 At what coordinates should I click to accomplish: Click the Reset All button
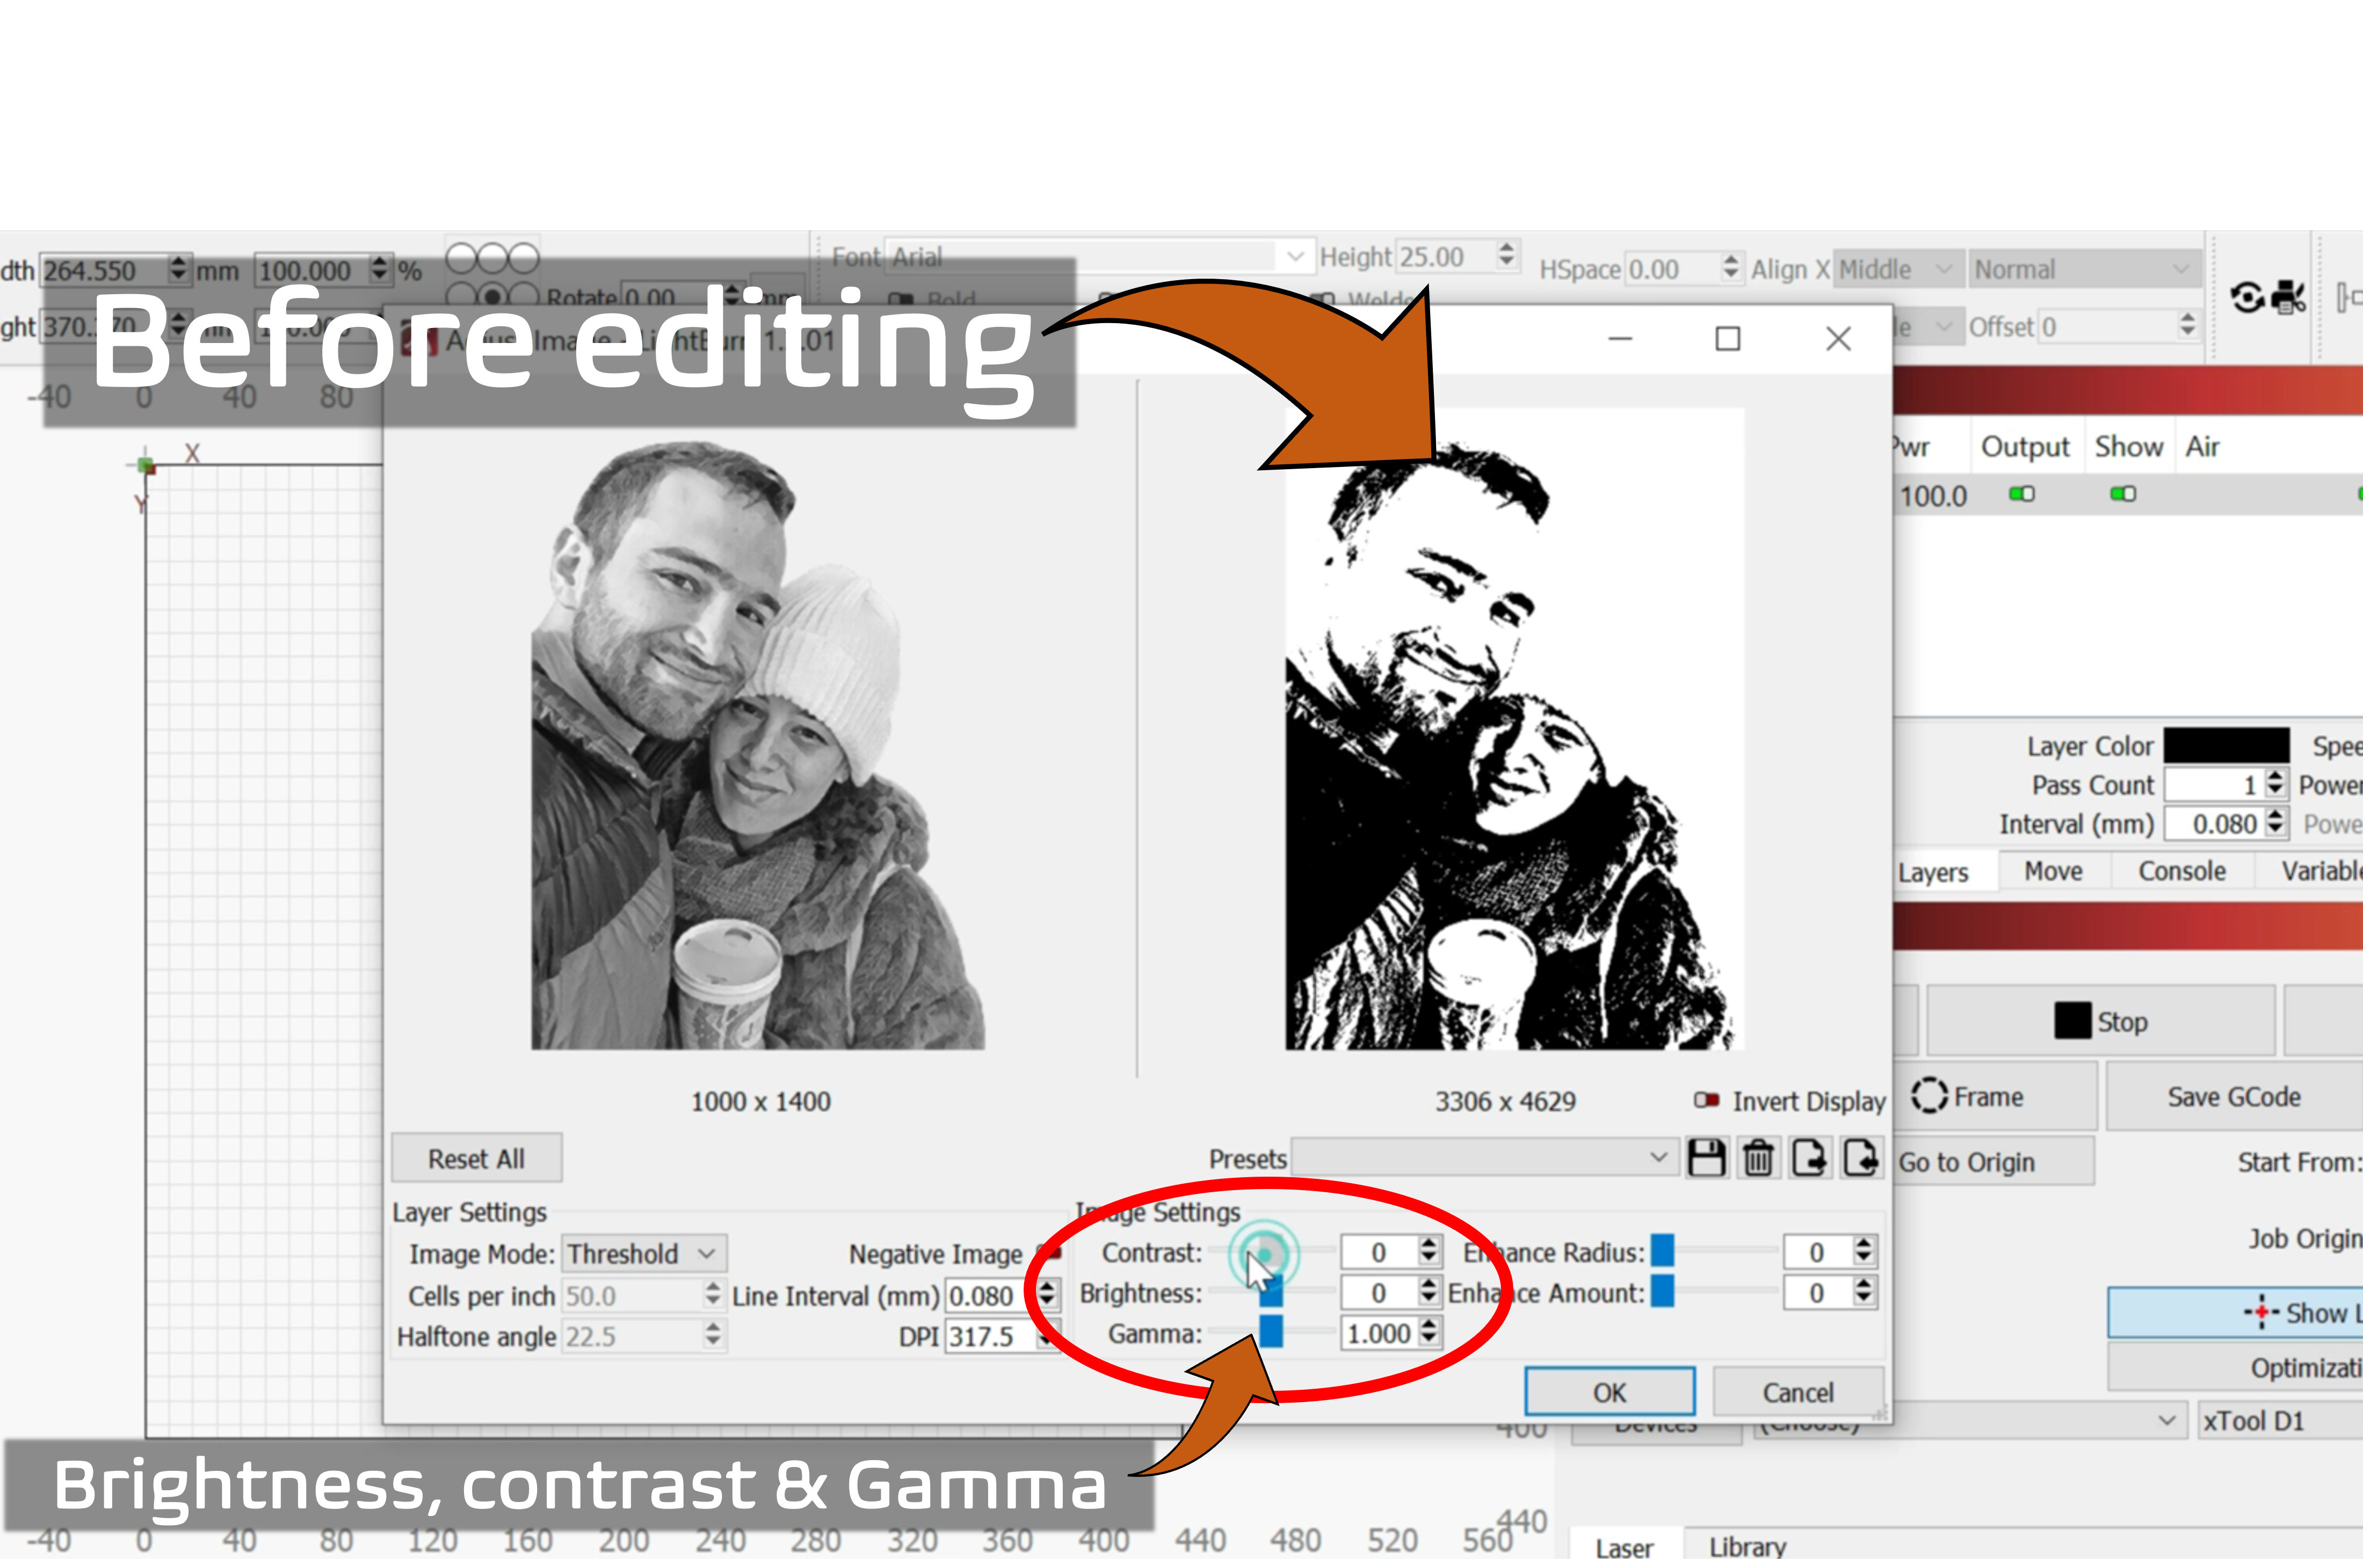477,1158
